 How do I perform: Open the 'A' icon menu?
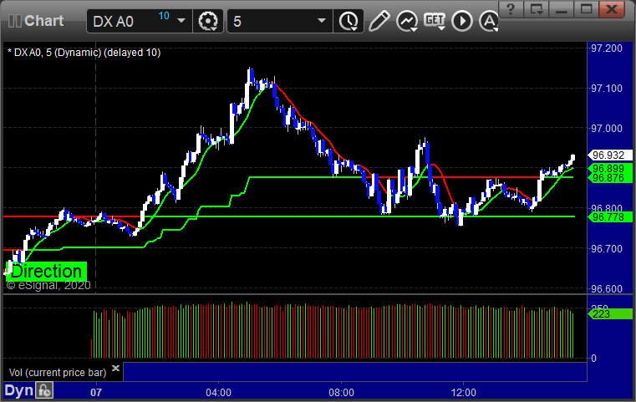click(489, 21)
